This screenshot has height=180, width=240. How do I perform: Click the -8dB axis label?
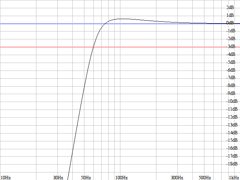[x=231, y=85]
